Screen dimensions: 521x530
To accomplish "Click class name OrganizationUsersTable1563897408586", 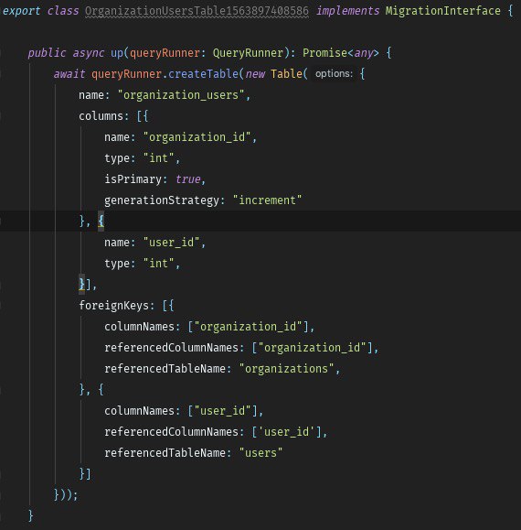I will [197, 11].
